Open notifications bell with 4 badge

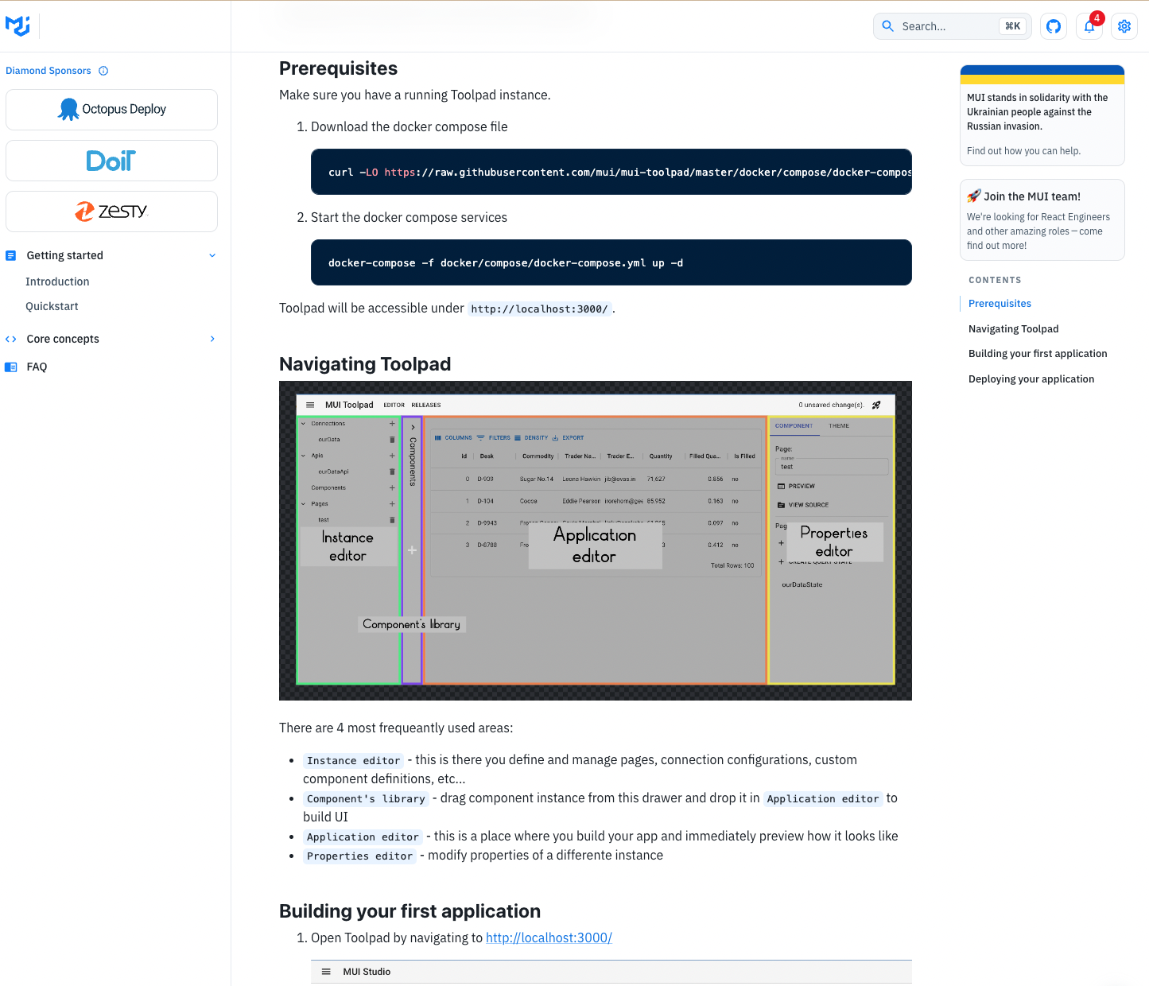(1089, 26)
